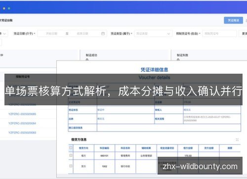The height and width of the screenshot is (179, 247).
Task: Click the 凭证状态 label cell
Action: 82,110
